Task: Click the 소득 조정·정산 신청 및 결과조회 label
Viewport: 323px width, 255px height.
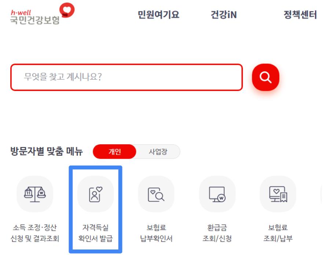Action: tap(35, 233)
